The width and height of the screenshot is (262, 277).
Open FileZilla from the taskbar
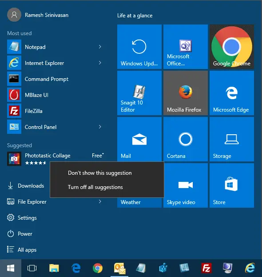[x=206, y=268]
